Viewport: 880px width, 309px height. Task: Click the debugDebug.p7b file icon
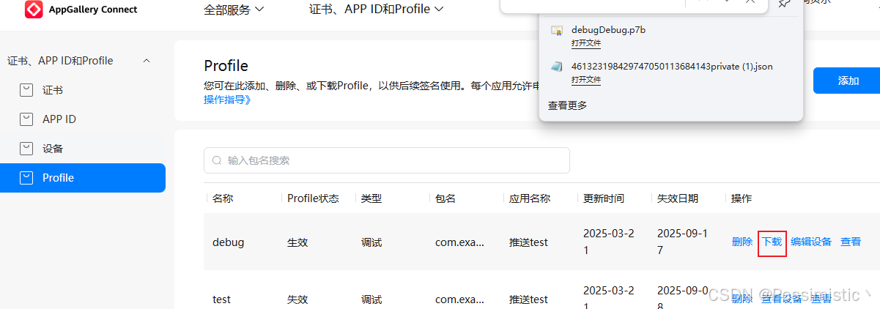(x=557, y=30)
